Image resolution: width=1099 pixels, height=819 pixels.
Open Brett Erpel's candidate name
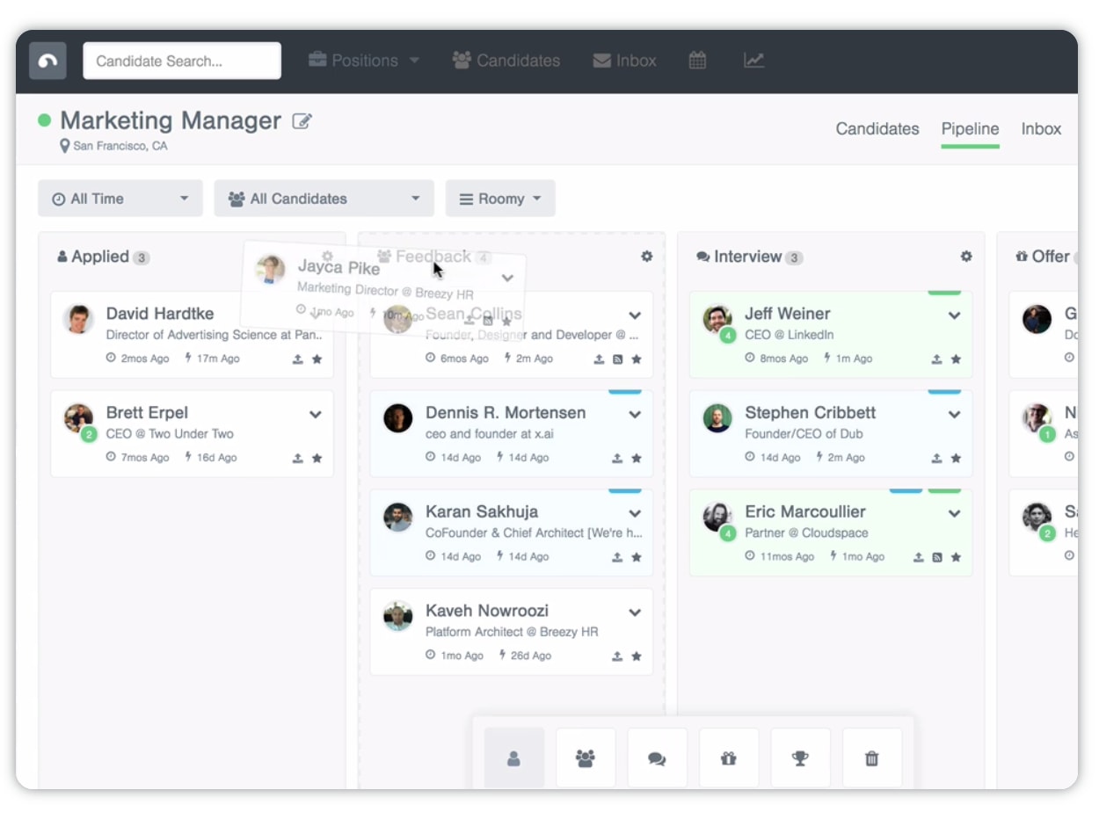[147, 413]
